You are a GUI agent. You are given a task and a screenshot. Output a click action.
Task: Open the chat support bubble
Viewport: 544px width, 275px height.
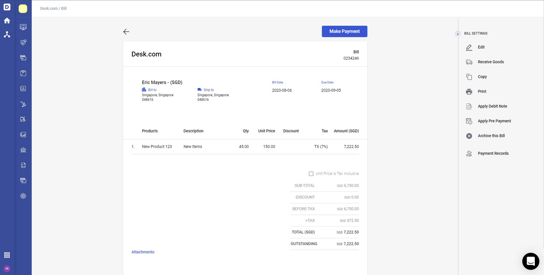pyautogui.click(x=530, y=261)
